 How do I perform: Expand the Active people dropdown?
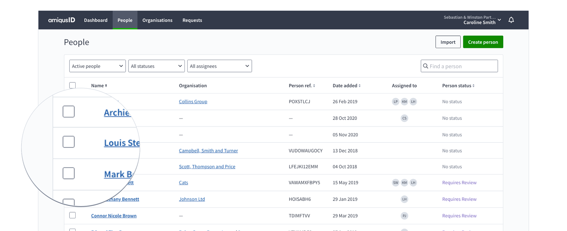coord(97,66)
